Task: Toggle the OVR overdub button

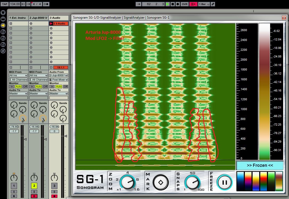Action: coord(185,4)
